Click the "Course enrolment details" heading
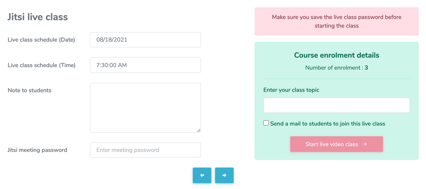Screen dimensions: 426x189 coord(337,55)
